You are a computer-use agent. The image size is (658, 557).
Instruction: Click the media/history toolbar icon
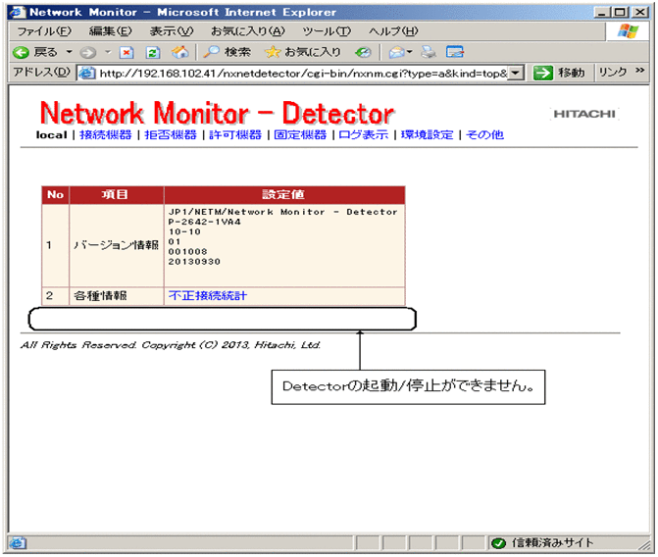coord(364,53)
